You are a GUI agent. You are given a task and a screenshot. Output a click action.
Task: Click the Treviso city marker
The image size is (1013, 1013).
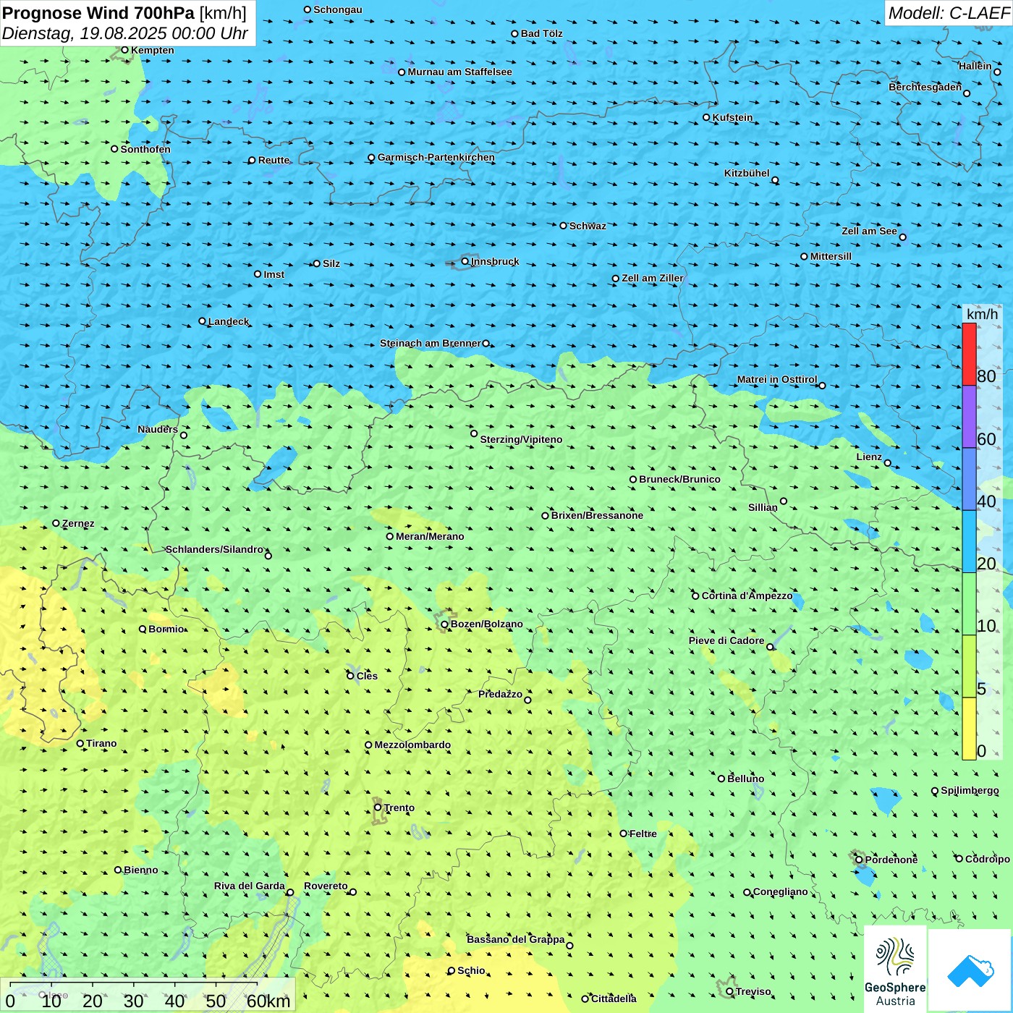(729, 991)
